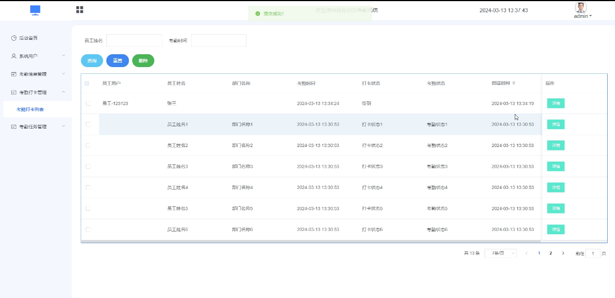The width and height of the screenshot is (615, 298).
Task: Open the admin user dropdown
Action: click(x=583, y=16)
